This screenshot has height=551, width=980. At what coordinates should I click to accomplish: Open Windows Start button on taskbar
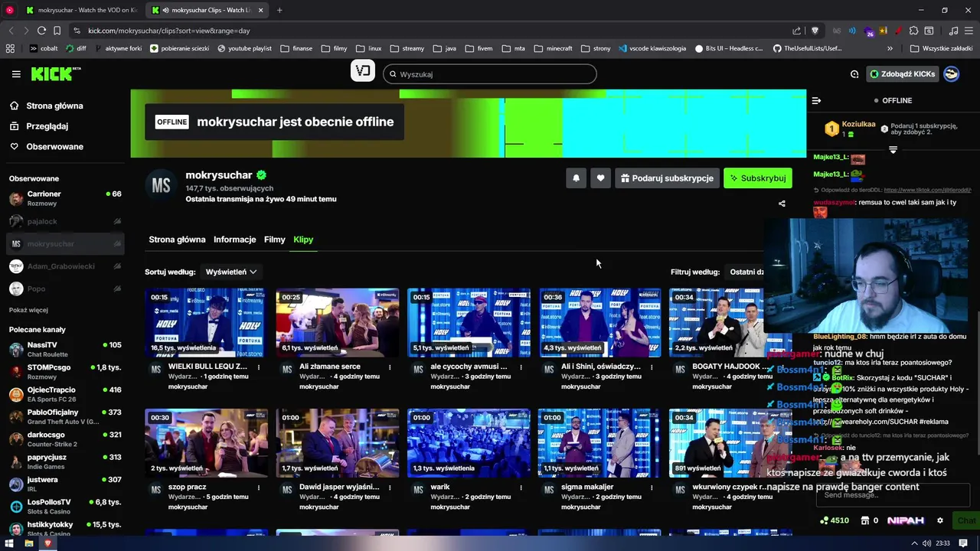click(8, 543)
